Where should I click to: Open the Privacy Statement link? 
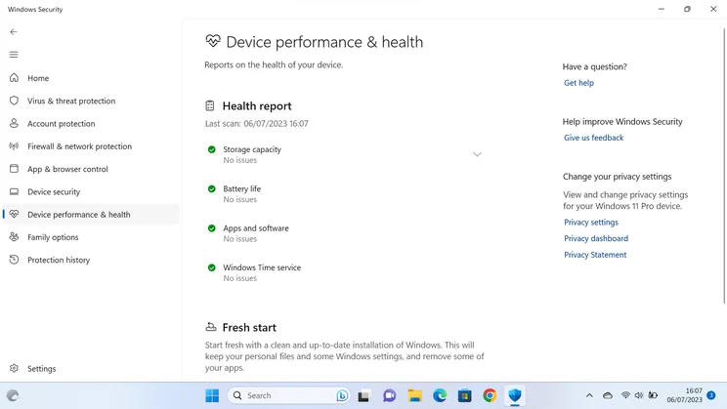click(595, 255)
